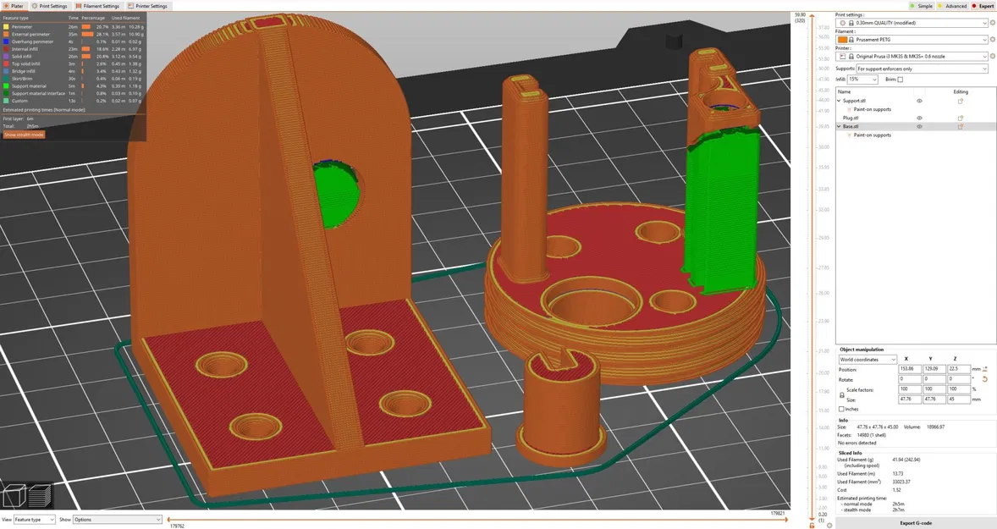Click the Position X input field
This screenshot has height=529, width=997.
pyautogui.click(x=909, y=369)
